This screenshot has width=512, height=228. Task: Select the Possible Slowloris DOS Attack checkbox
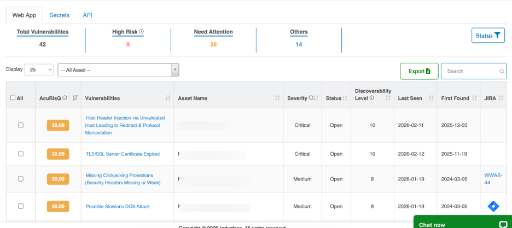click(21, 206)
